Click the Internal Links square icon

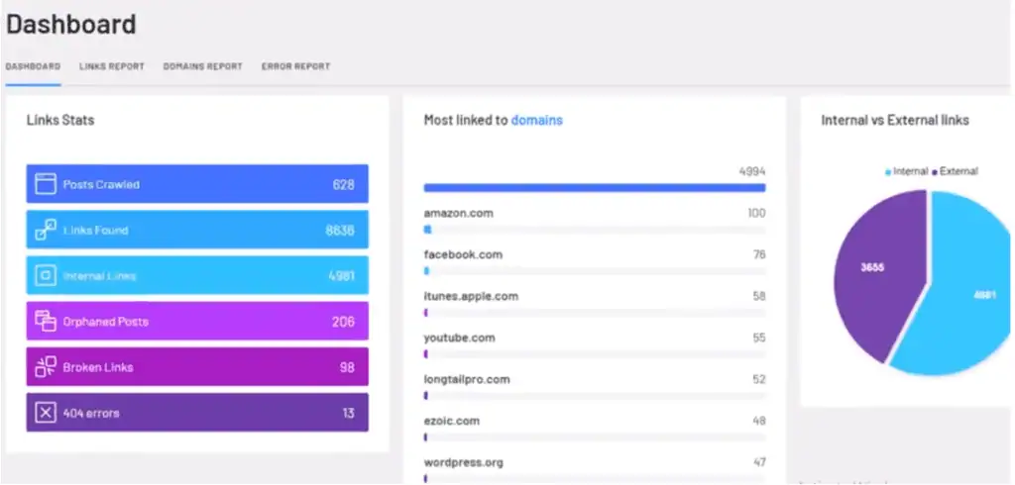coord(46,275)
